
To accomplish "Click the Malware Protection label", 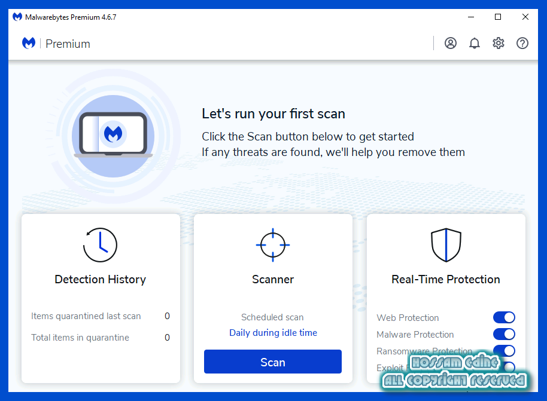I will click(415, 335).
